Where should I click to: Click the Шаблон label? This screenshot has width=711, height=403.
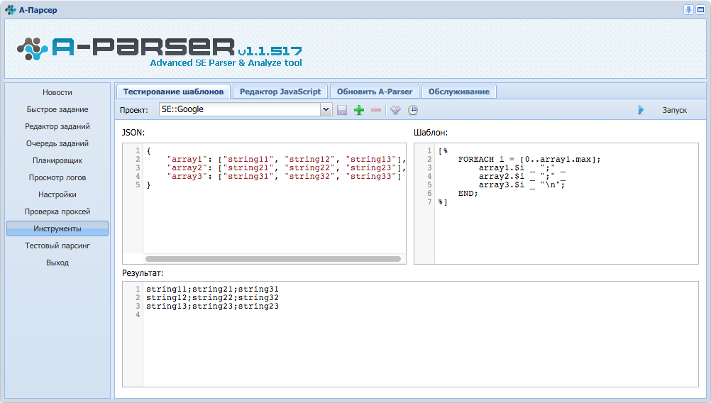(430, 133)
